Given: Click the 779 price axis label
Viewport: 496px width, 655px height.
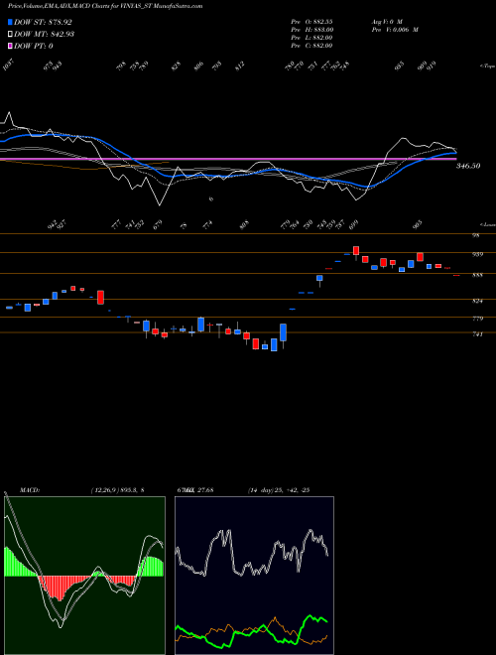Looking at the screenshot, I should coord(477,319).
